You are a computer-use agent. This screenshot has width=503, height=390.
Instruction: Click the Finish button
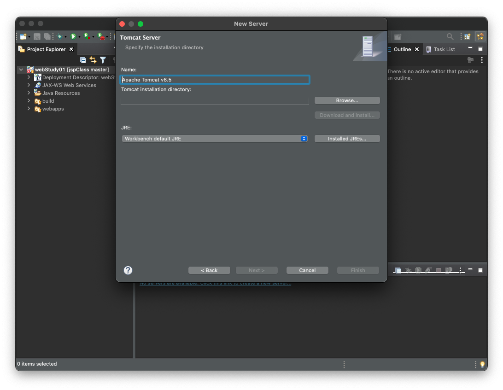pos(358,270)
